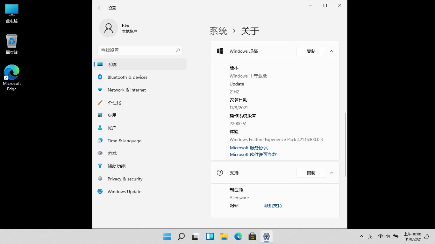The image size is (435, 244).
Task: Launch File Explorer from taskbar
Action: 224,236
